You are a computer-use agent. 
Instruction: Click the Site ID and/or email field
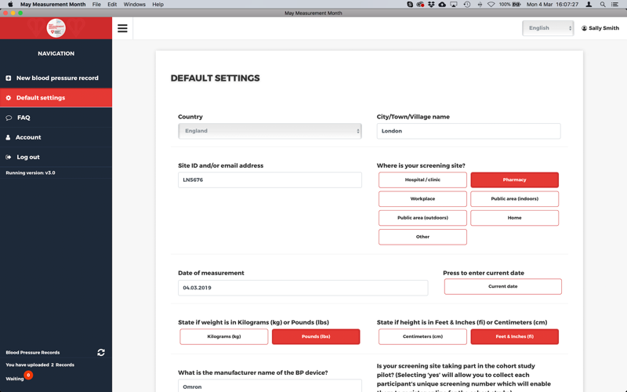click(270, 180)
